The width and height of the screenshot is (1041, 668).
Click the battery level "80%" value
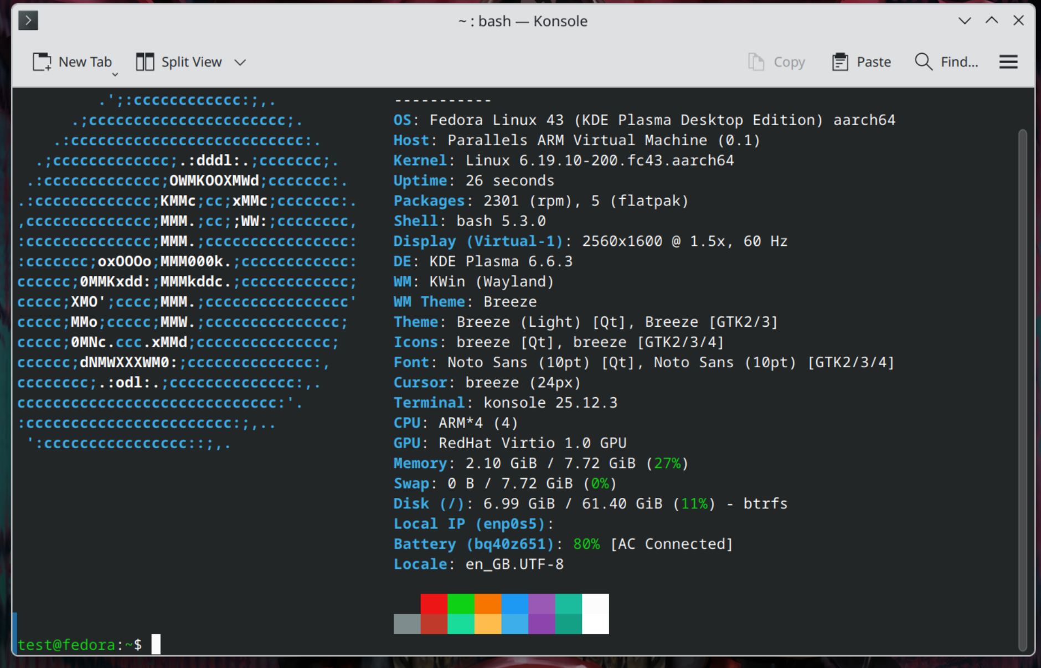point(586,544)
